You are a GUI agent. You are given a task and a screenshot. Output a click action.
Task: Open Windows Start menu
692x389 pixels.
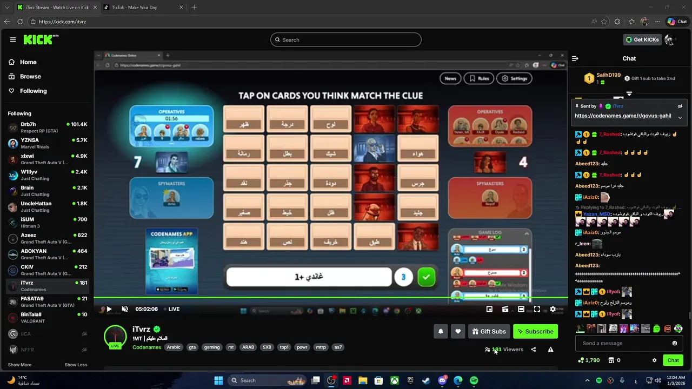218,380
